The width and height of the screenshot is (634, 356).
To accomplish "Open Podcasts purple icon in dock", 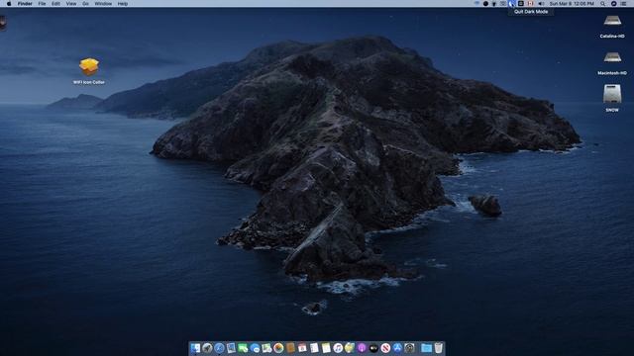I will click(362, 348).
